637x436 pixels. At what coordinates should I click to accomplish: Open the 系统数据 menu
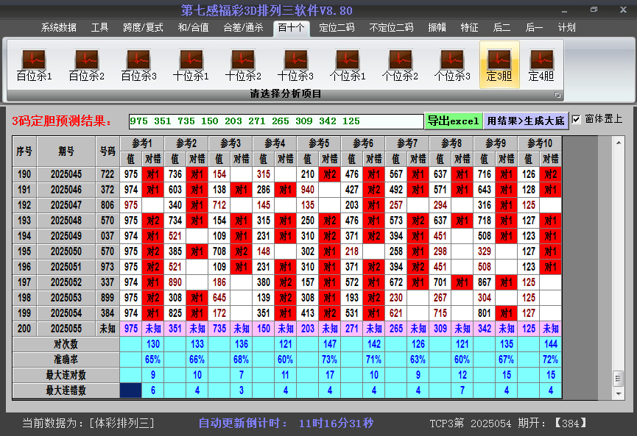pyautogui.click(x=58, y=28)
